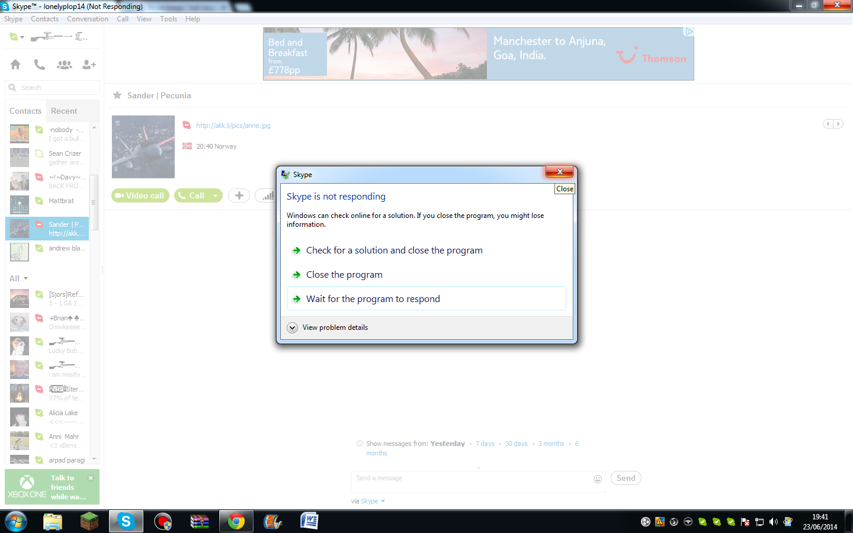Select 'Close the program' option
This screenshot has height=533, width=853.
[x=426, y=275]
